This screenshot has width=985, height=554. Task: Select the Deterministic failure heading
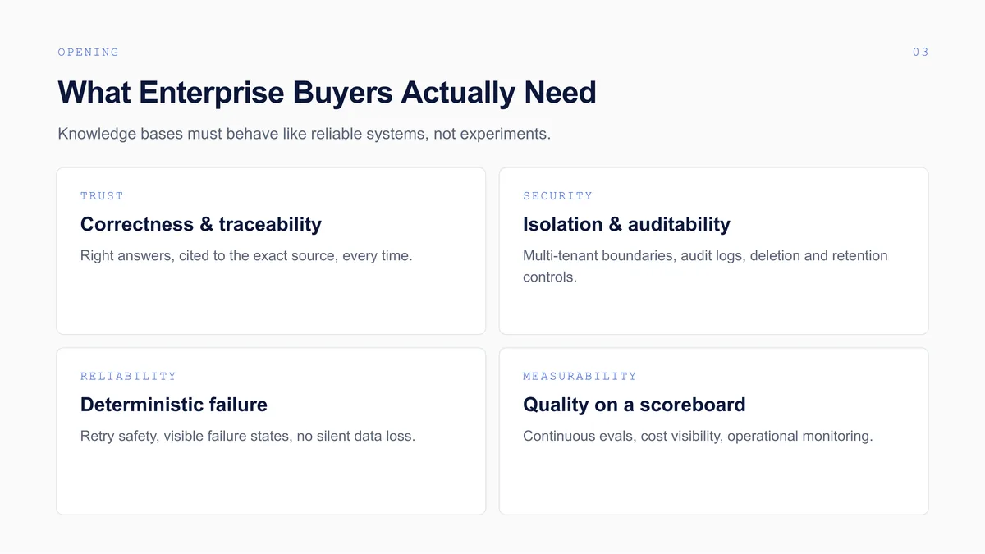(x=174, y=405)
